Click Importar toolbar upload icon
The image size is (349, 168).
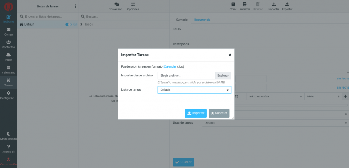[x=274, y=6]
